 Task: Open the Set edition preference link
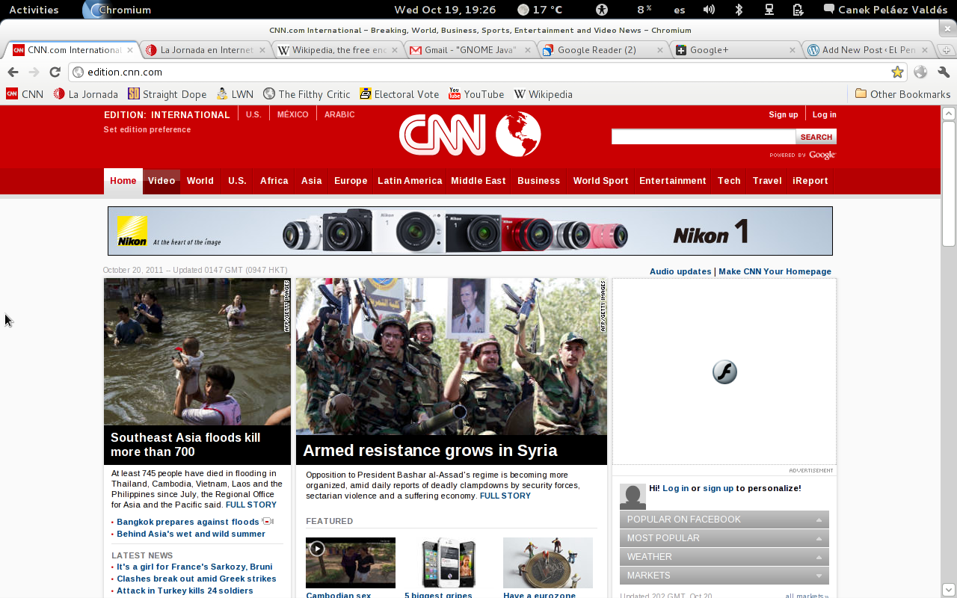147,129
